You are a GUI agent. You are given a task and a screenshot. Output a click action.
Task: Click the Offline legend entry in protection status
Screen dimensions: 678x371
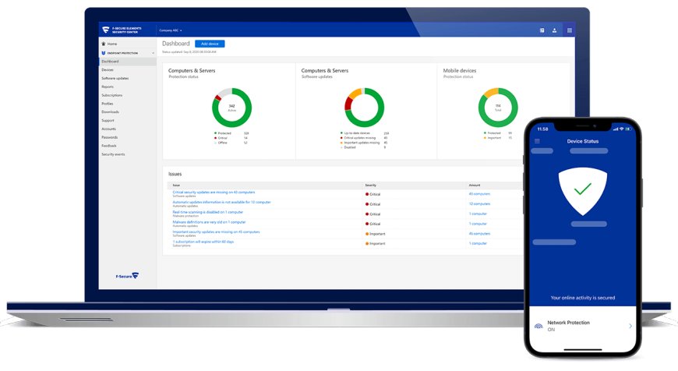click(x=231, y=143)
